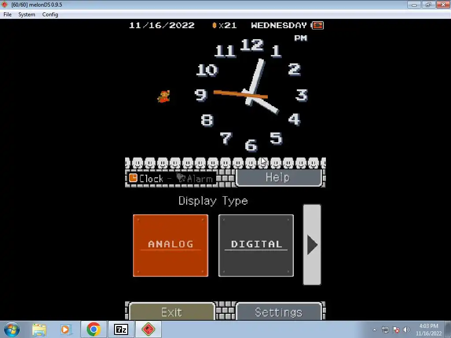
Task: Open Google Chrome from the taskbar
Action: [x=93, y=329]
